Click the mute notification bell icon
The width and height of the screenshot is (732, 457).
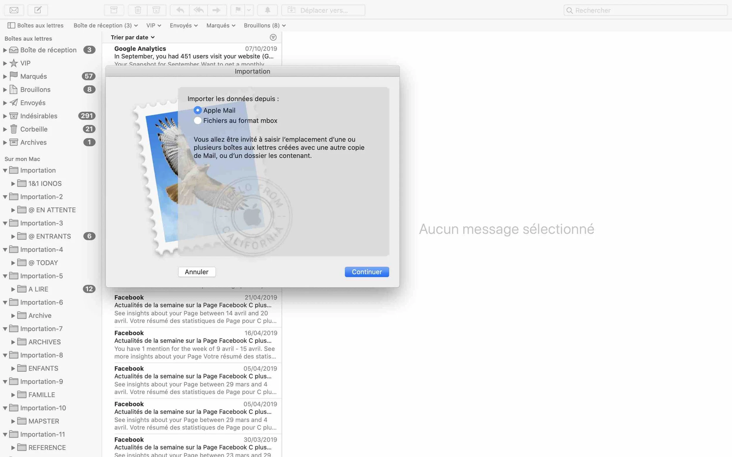click(x=268, y=10)
